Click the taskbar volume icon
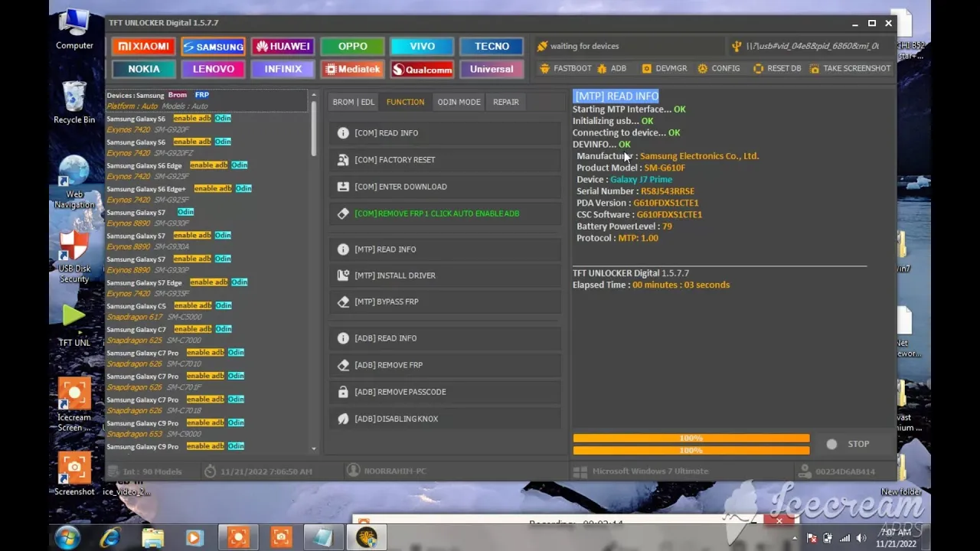Viewport: 980px width, 551px height. pos(861,538)
